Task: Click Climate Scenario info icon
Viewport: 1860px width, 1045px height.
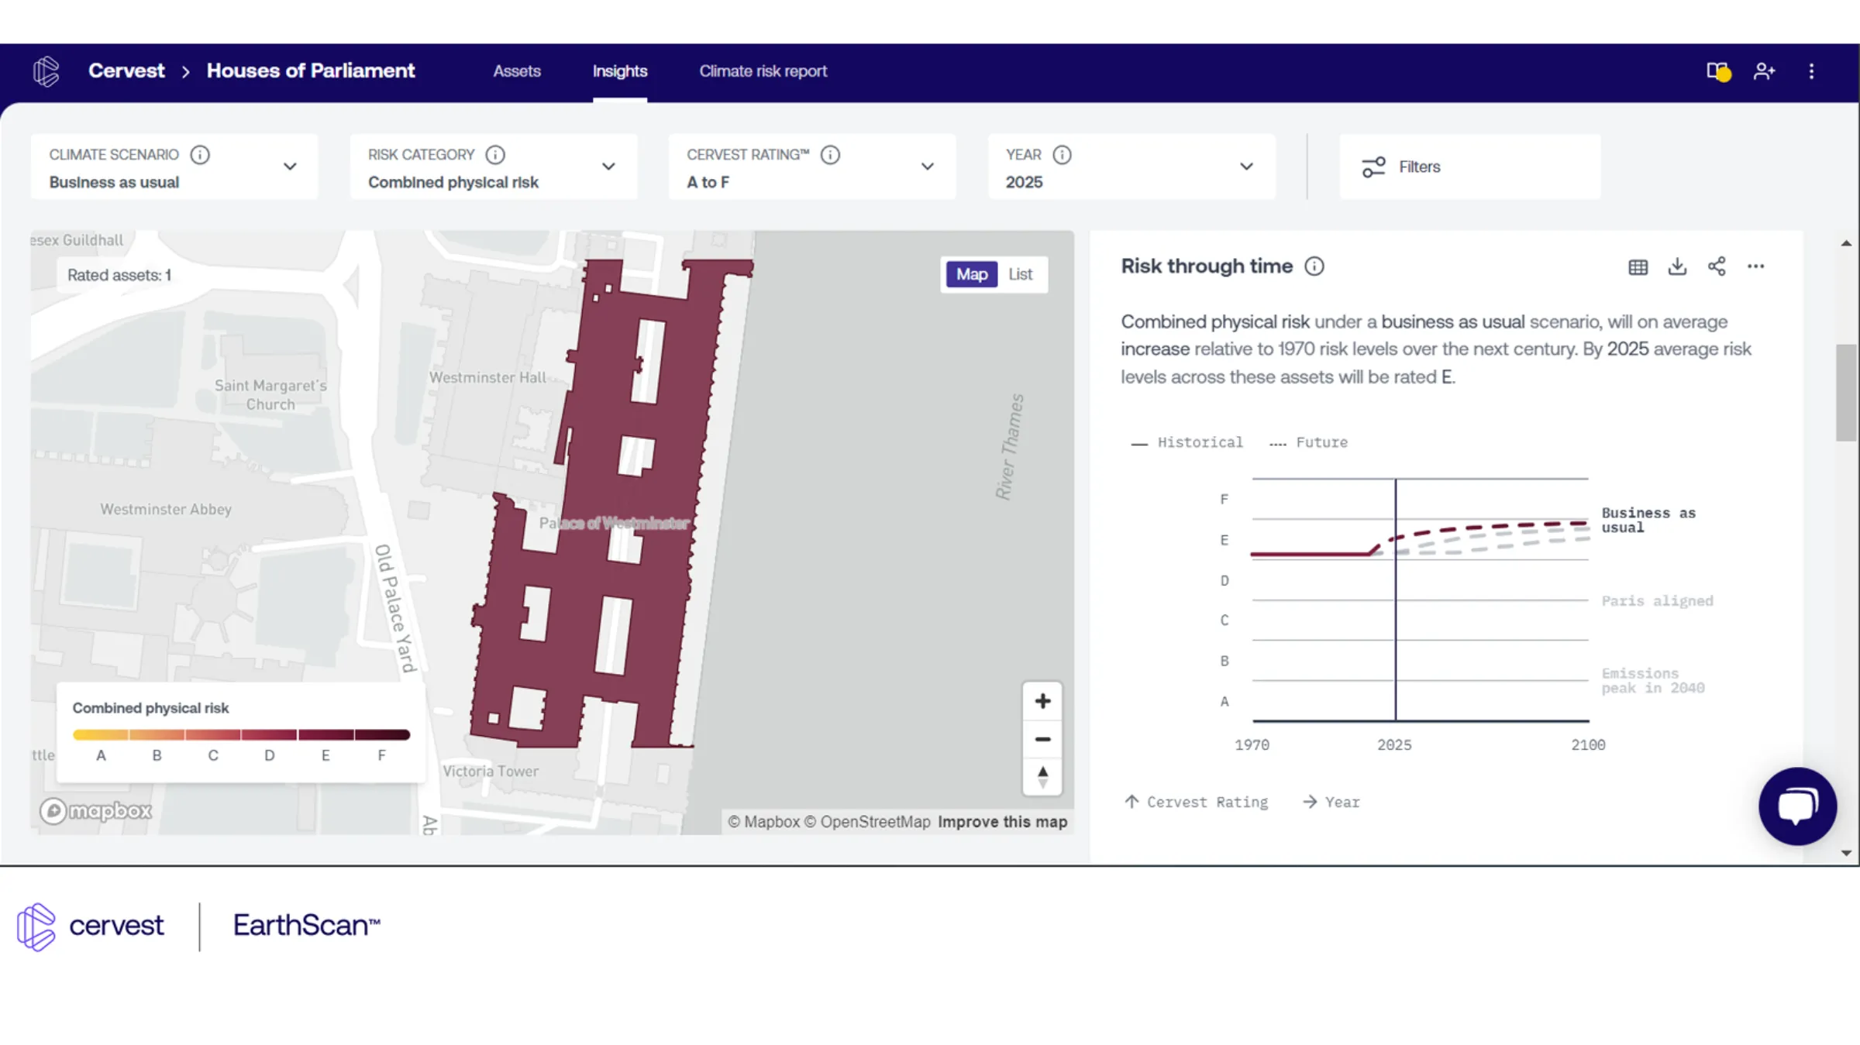Action: tap(200, 155)
